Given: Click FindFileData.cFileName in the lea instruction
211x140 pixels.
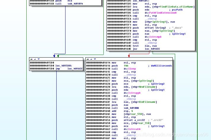Looking at the screenshot, I should coord(176,7).
